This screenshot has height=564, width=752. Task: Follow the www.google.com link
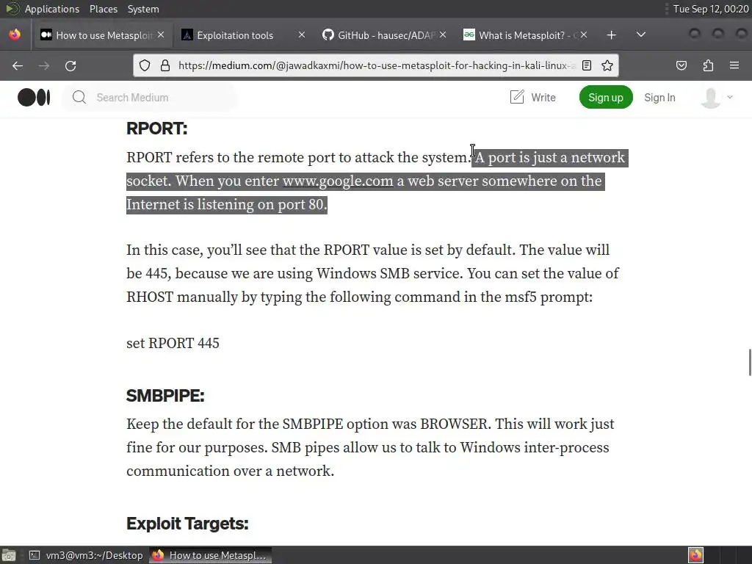coord(338,181)
